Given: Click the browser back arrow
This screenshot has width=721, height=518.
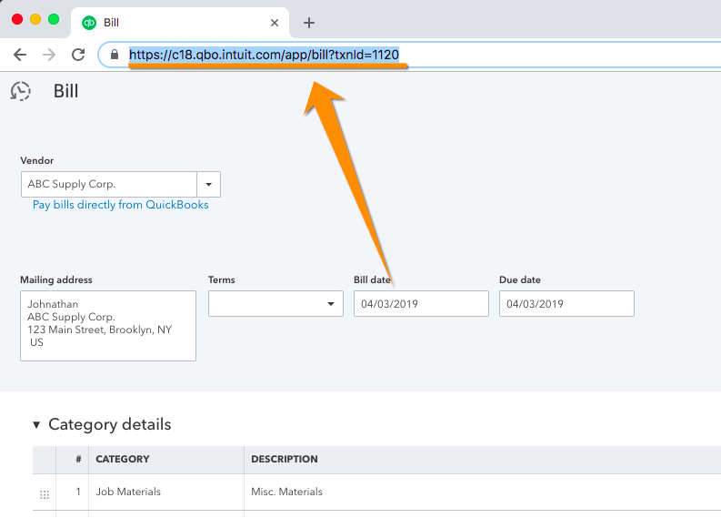Looking at the screenshot, I should 20,55.
